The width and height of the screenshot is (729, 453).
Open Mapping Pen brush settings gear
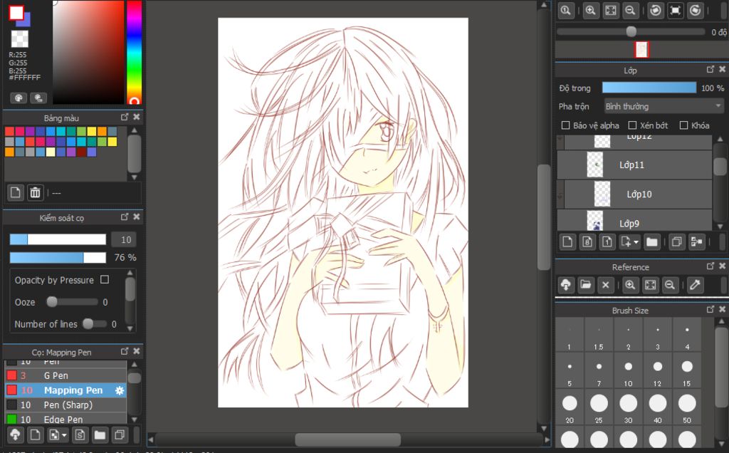[x=120, y=390]
